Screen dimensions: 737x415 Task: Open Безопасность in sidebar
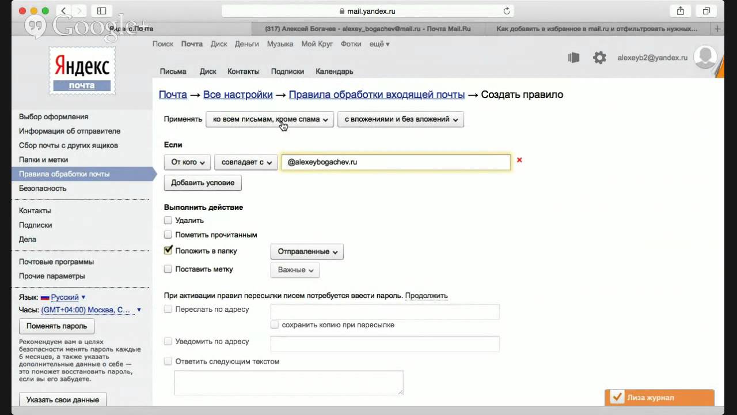(43, 188)
